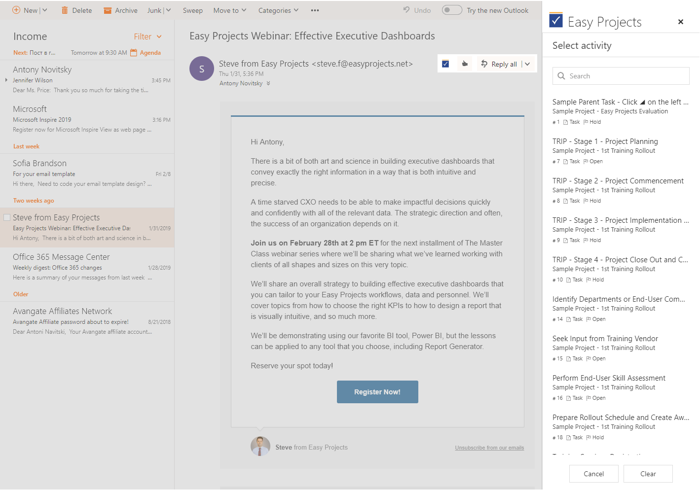Select Perform End-User Skill Assessment

(621, 387)
